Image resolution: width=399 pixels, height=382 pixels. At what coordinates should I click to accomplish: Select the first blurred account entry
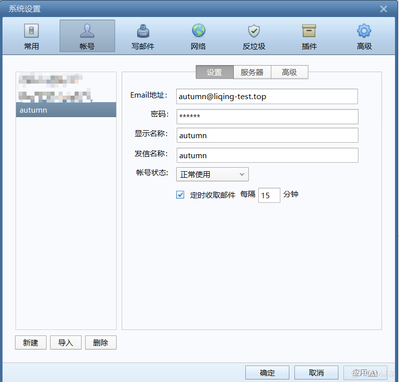click(x=66, y=80)
